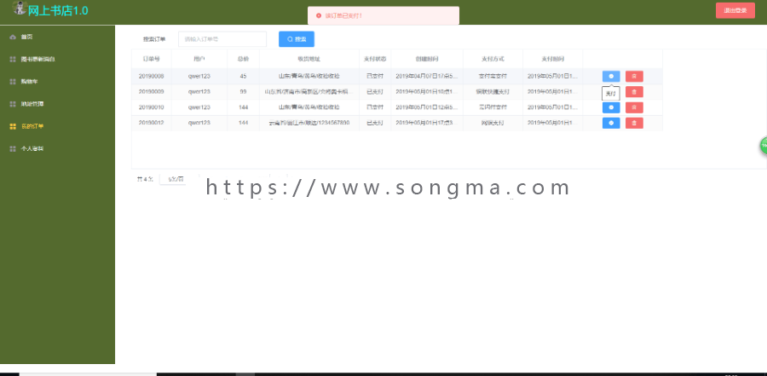Focus the order number search input

[x=222, y=39]
